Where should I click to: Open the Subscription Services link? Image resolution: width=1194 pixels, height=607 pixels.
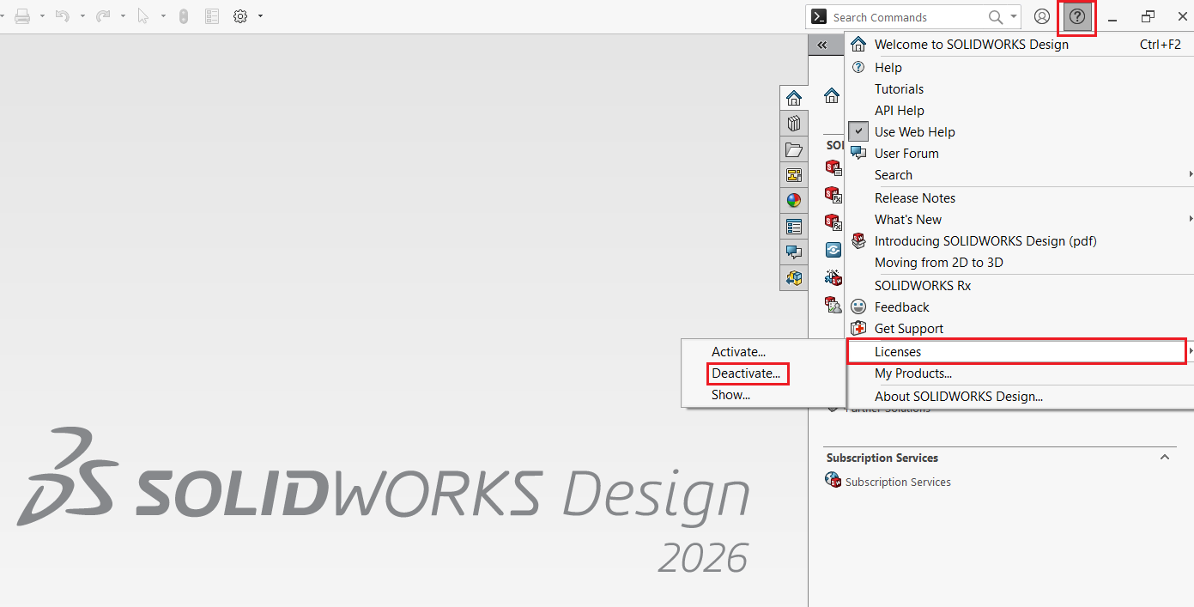click(898, 483)
